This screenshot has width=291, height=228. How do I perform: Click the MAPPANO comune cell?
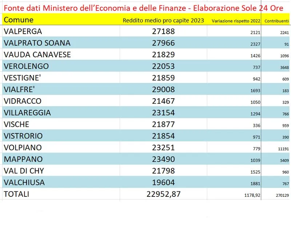coord(23,159)
